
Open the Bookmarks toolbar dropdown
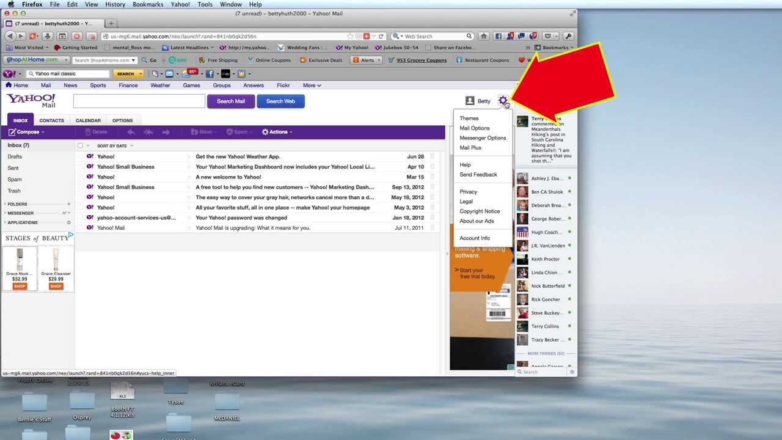tap(555, 48)
